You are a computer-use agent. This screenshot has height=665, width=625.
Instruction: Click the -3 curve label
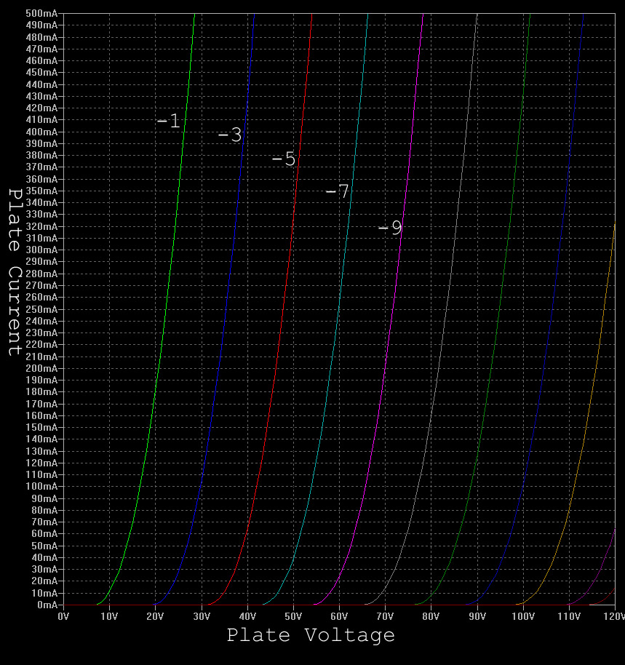pyautogui.click(x=230, y=135)
